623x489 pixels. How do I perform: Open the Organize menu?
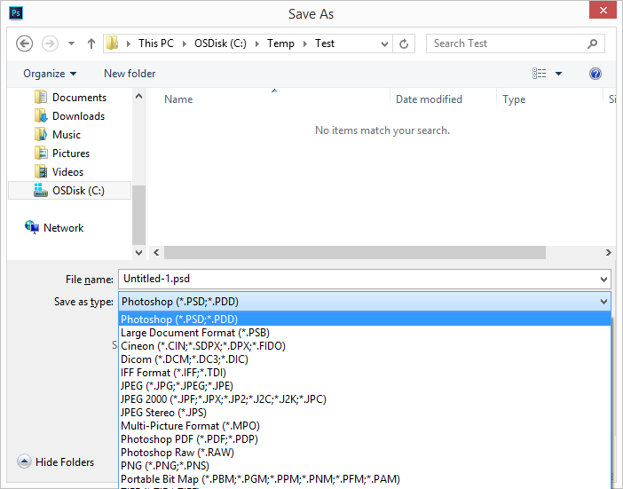(50, 74)
